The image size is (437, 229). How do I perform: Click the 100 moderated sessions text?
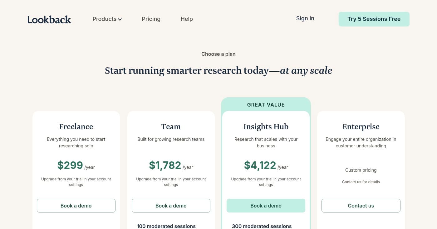click(x=166, y=226)
